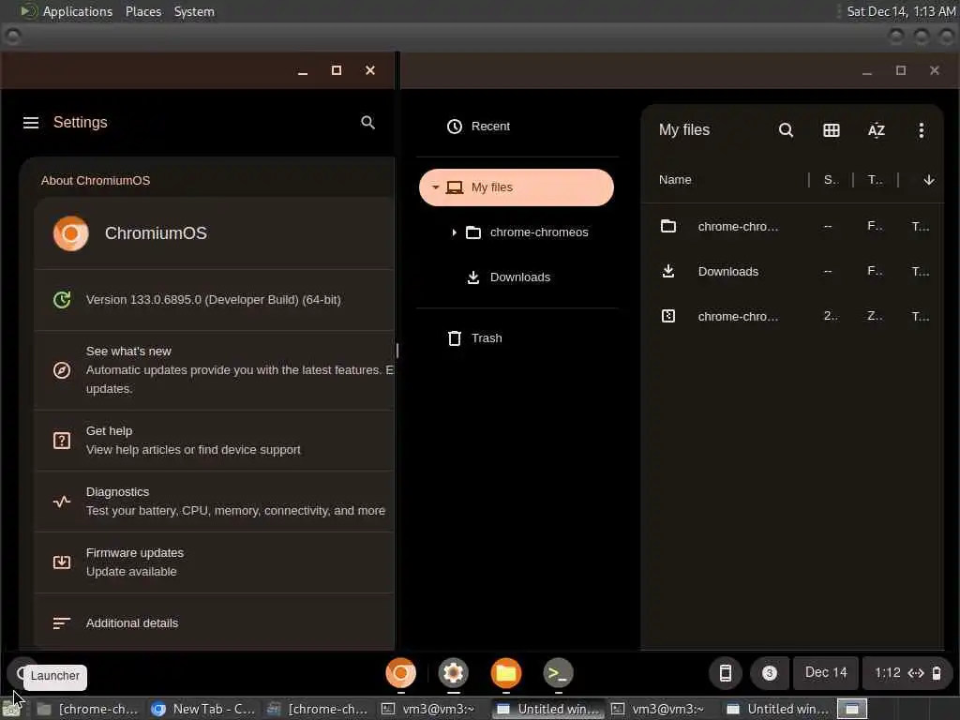Click the question mark Get help icon
This screenshot has height=720, width=960.
click(62, 441)
